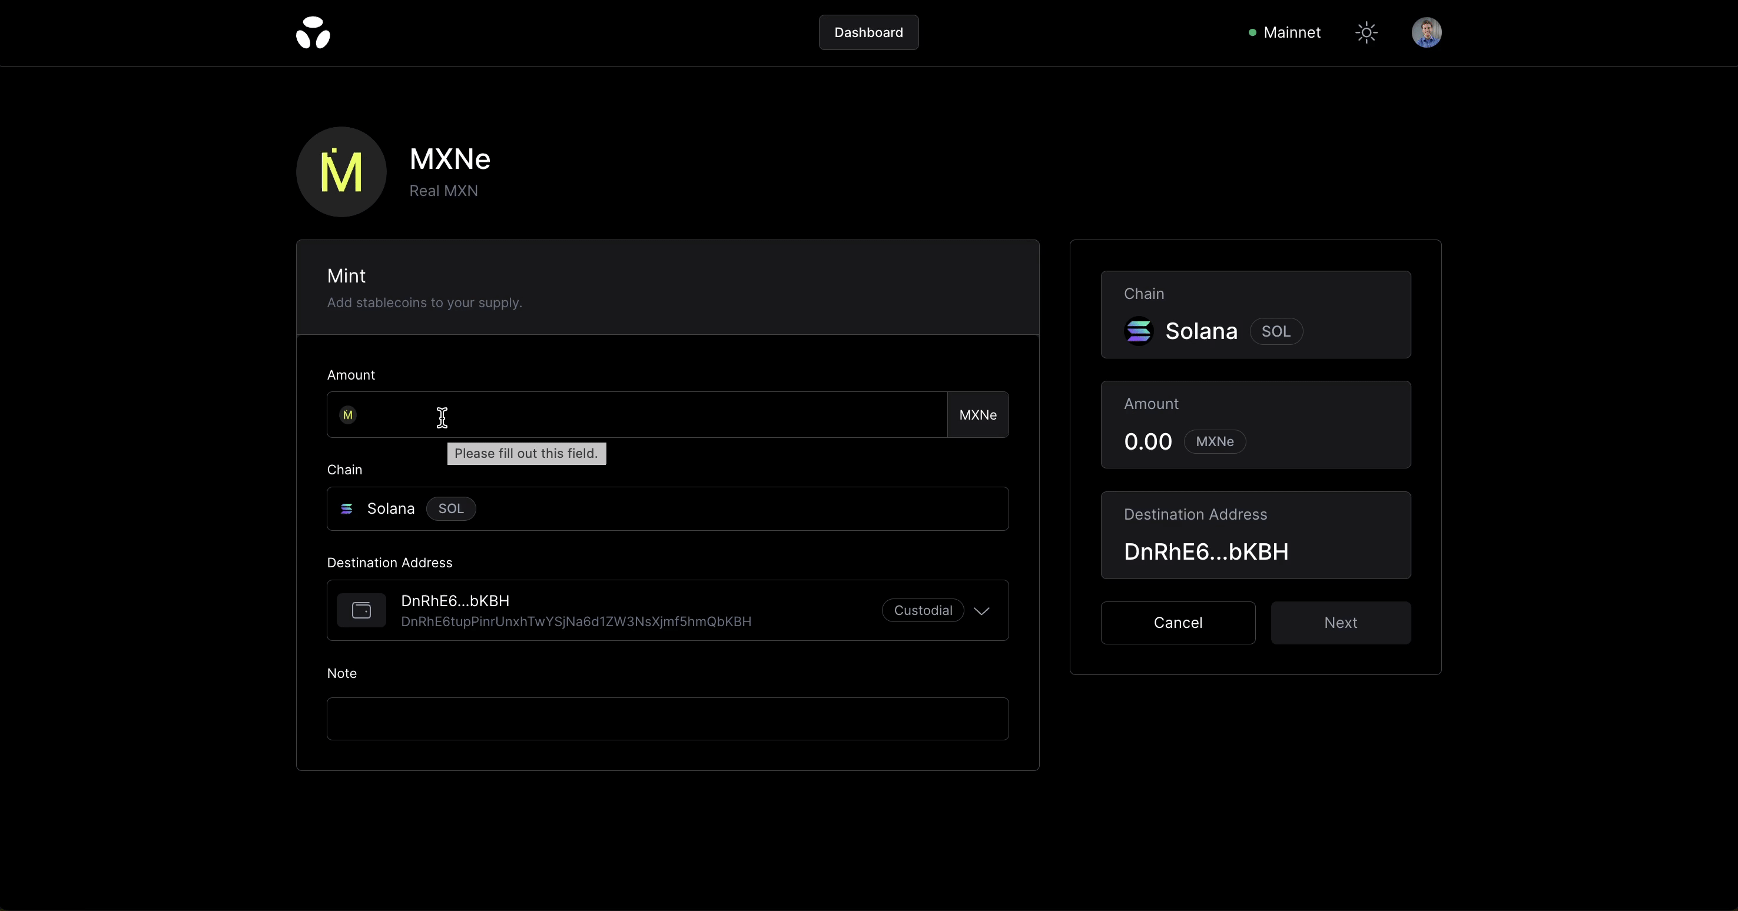This screenshot has width=1738, height=911.
Task: Click Solana icon in Chain field
Action: coord(347,508)
